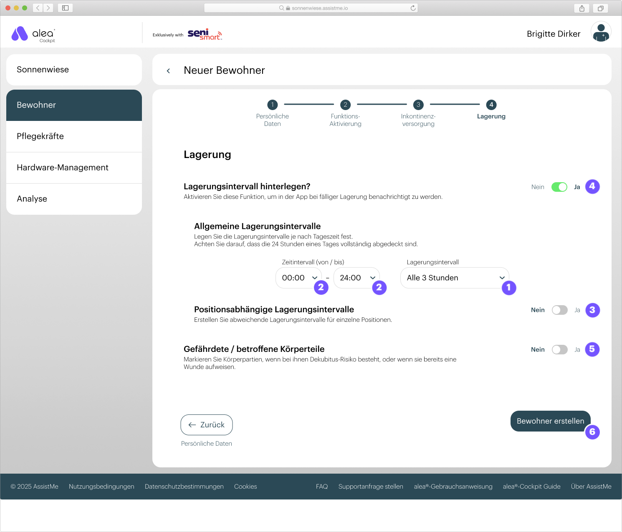The width and height of the screenshot is (622, 532).
Task: Click step 3 circle Inkontinenzversorgung
Action: coord(418,105)
